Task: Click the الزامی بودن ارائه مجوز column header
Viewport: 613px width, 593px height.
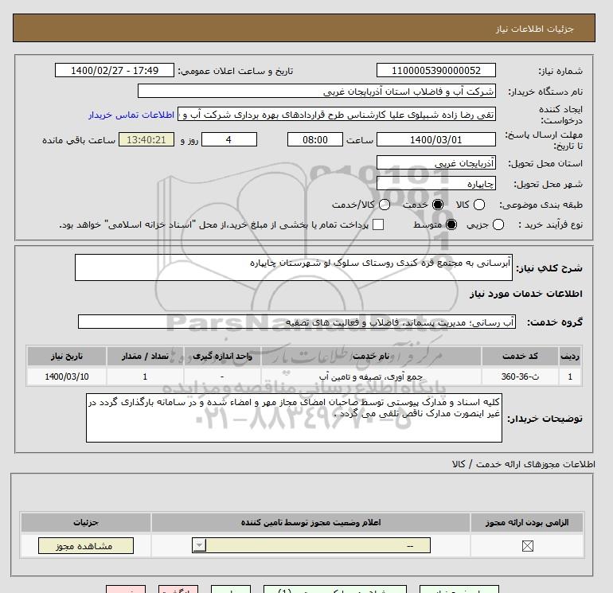Action: pyautogui.click(x=527, y=522)
